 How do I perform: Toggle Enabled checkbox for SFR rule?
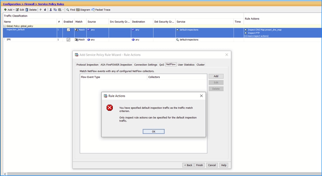pos(68,40)
